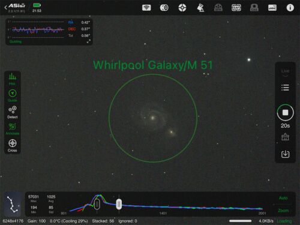
Task: Open the Live mode selector
Action: pos(285,73)
